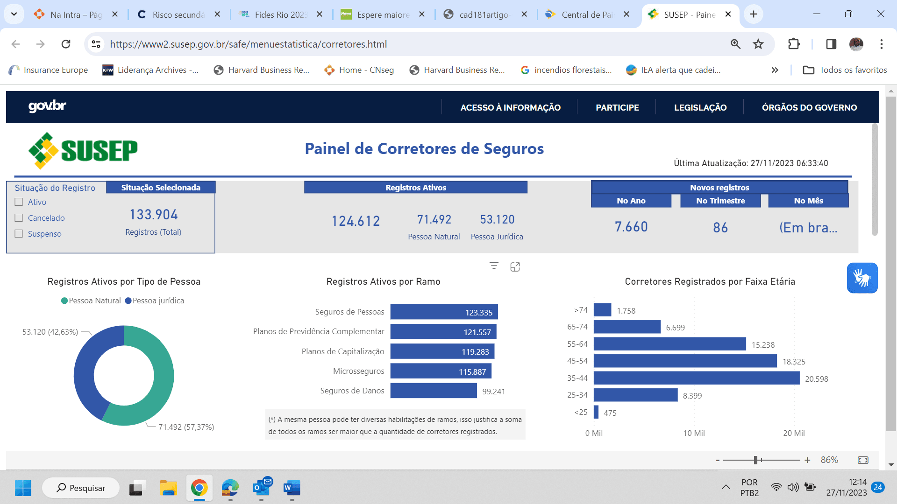Screen dimensions: 897x504
Task: Check the Suspenso checkbox
Action: click(x=19, y=234)
